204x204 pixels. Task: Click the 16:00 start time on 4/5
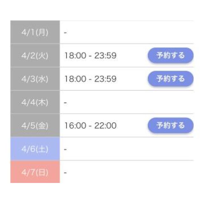click(x=75, y=126)
